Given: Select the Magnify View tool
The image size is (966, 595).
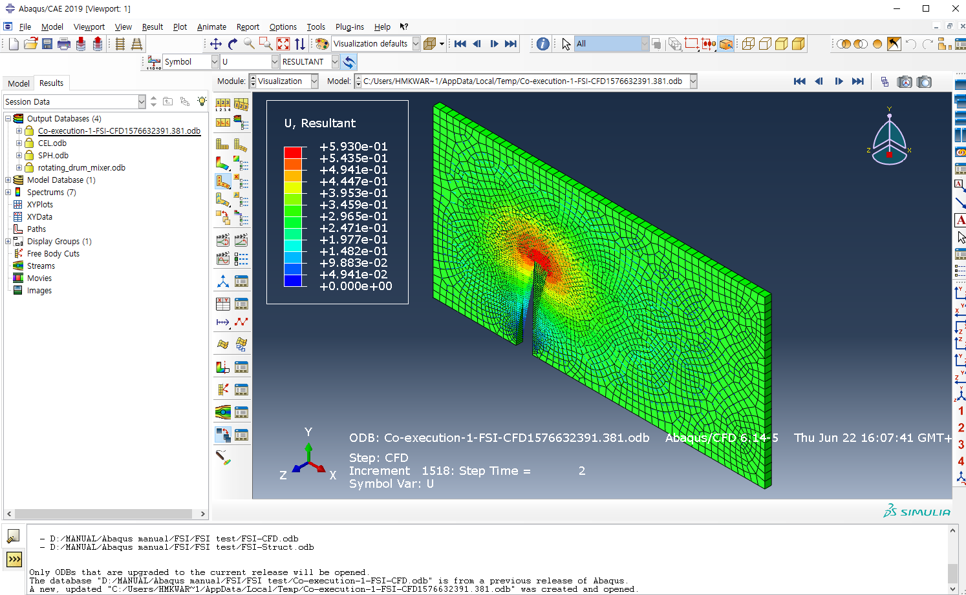Looking at the screenshot, I should click(x=249, y=44).
